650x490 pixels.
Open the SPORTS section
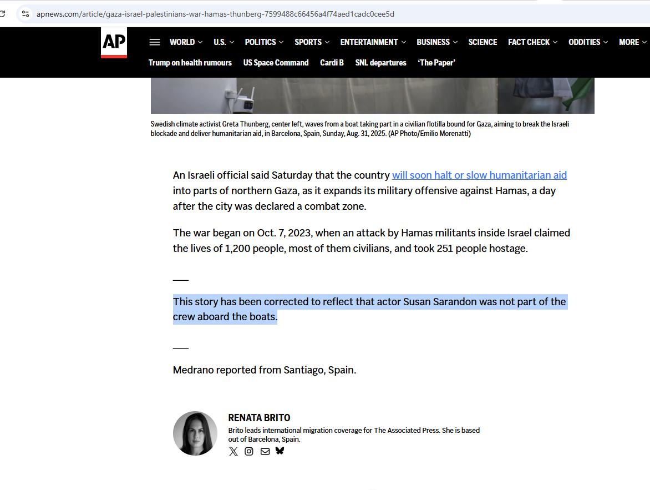(308, 42)
